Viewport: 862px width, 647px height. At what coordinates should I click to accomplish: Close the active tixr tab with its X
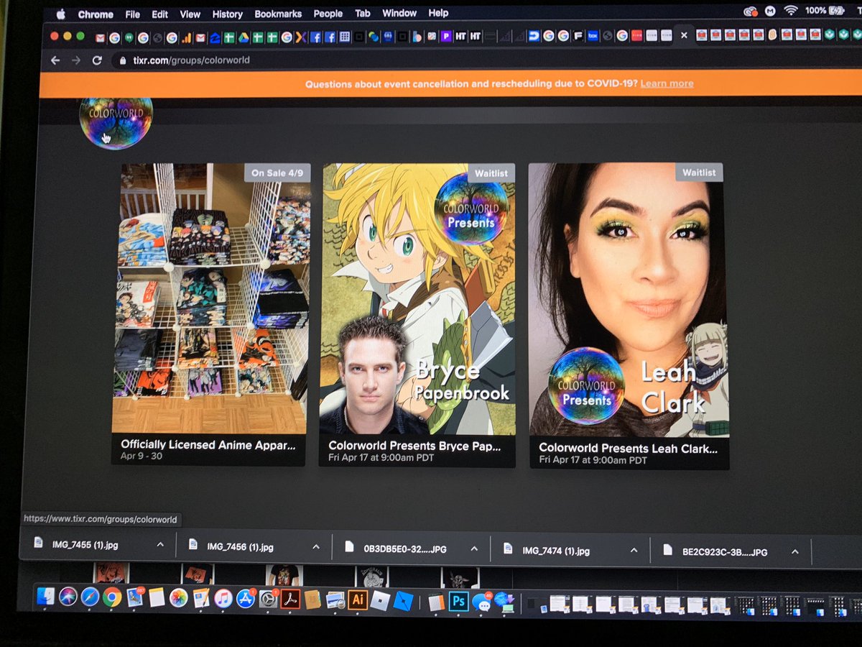pos(684,35)
